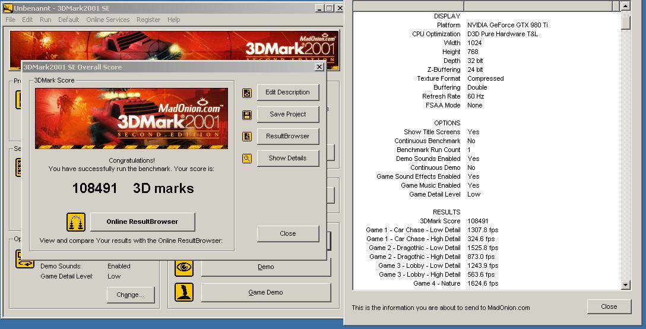Close the Overall Score dialog via Close button
The image size is (646, 329).
coord(287,233)
